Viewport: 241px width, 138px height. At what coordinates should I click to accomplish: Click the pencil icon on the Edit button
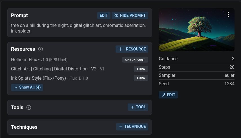[x=163, y=95]
